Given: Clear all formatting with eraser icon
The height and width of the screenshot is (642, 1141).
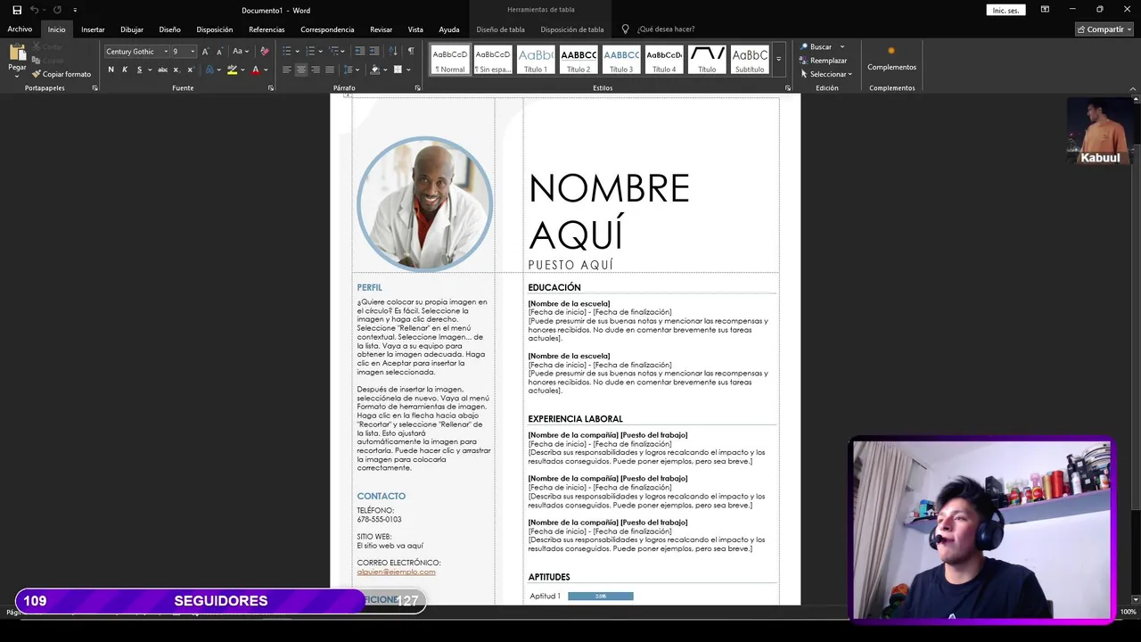Looking at the screenshot, I should [x=264, y=52].
